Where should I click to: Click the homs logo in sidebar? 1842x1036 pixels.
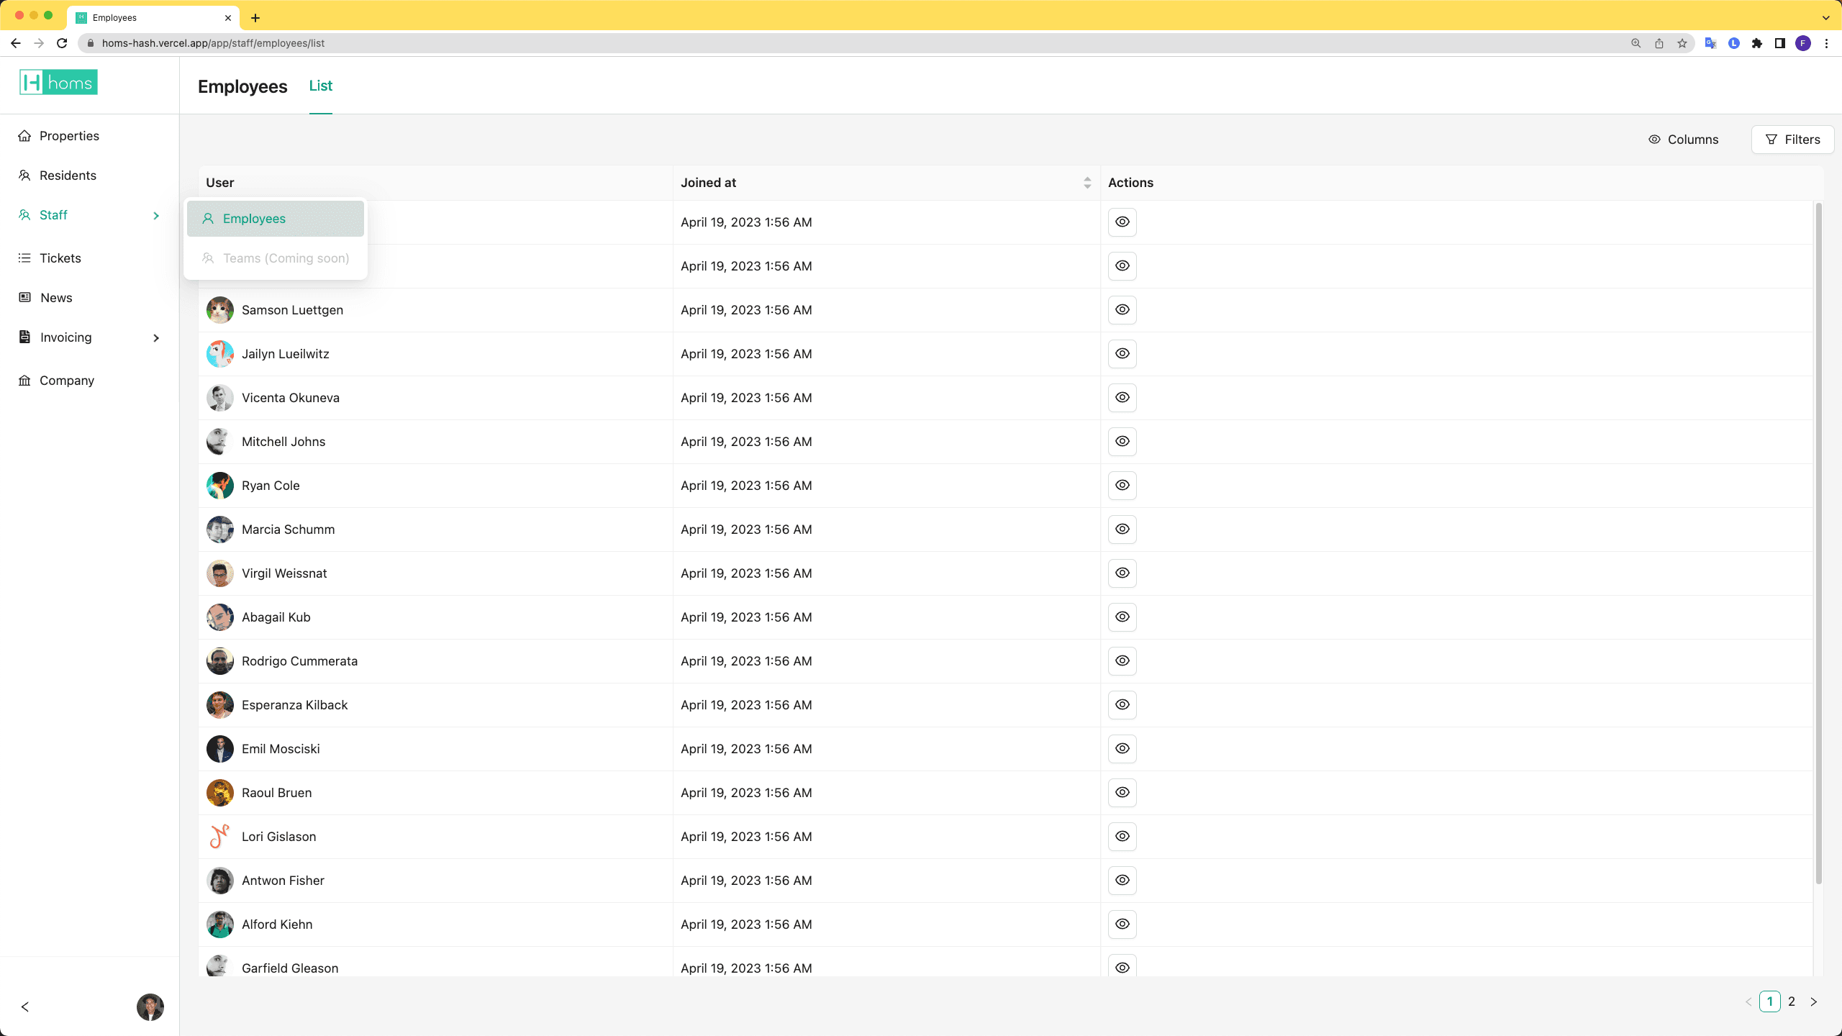(58, 83)
